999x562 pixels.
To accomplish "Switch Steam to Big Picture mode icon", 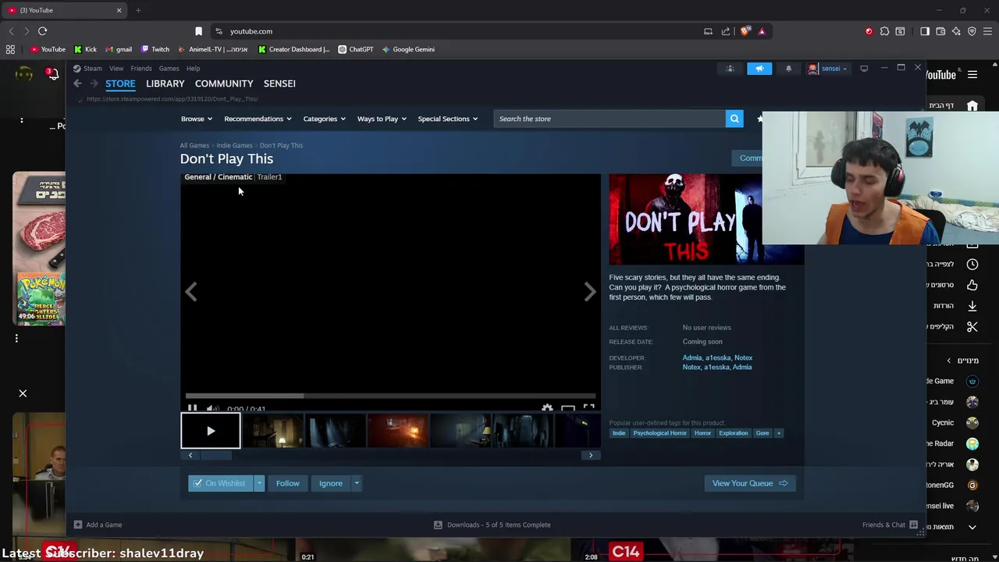I will point(864,69).
